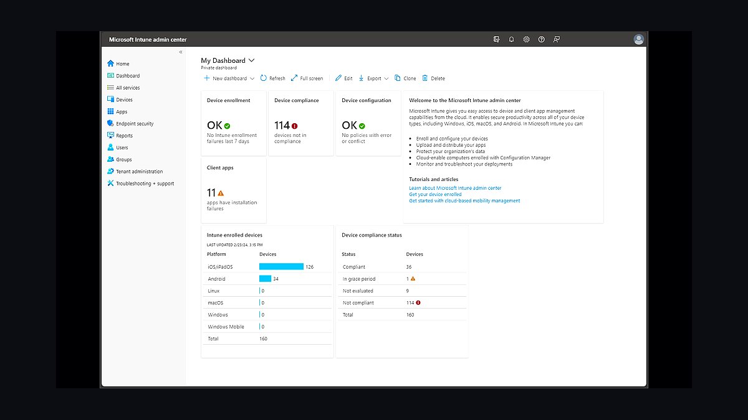
Task: Delete the dashboard
Action: tap(433, 78)
